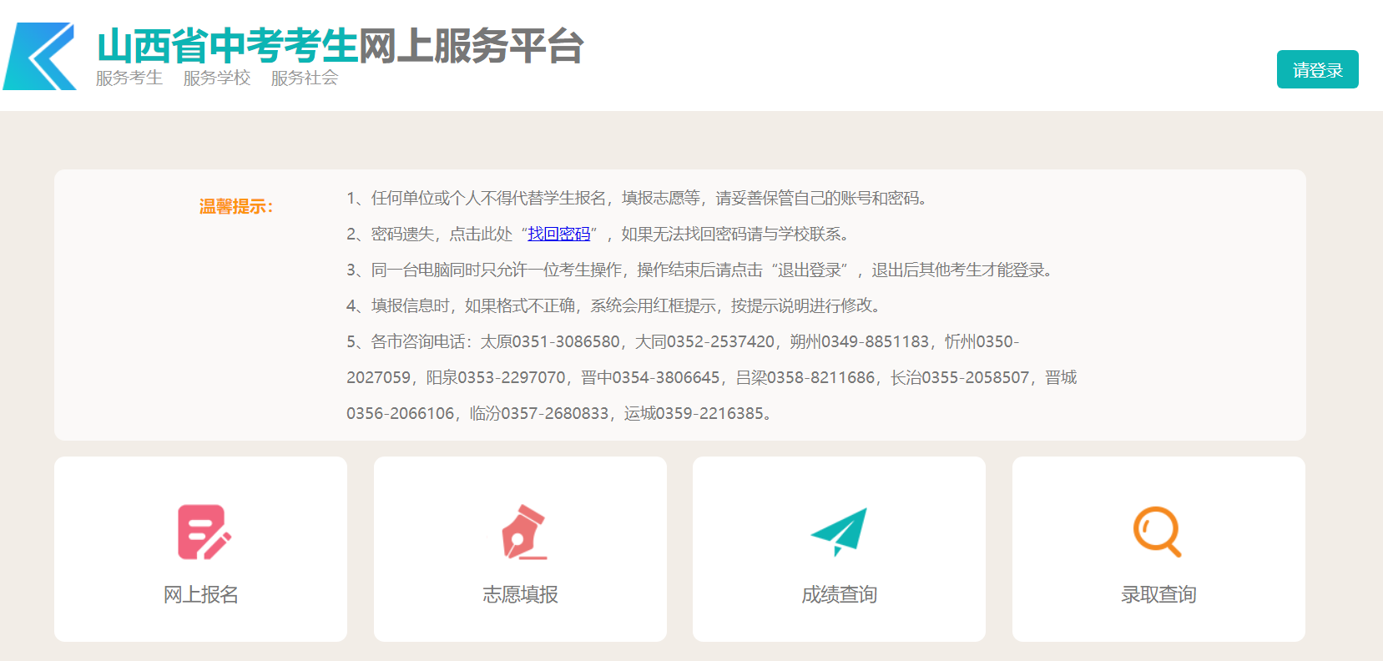Click the 运城0359-2216385 phone number

(x=694, y=413)
